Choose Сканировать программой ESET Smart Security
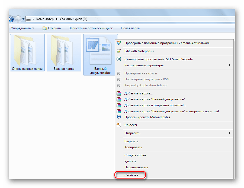 [174, 59]
